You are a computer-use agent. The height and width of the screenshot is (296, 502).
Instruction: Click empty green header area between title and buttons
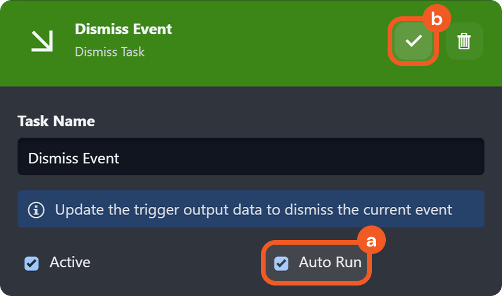tap(280, 41)
